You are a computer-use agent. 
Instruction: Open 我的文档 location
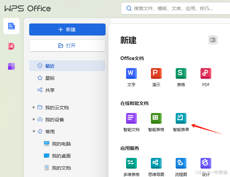point(57,168)
